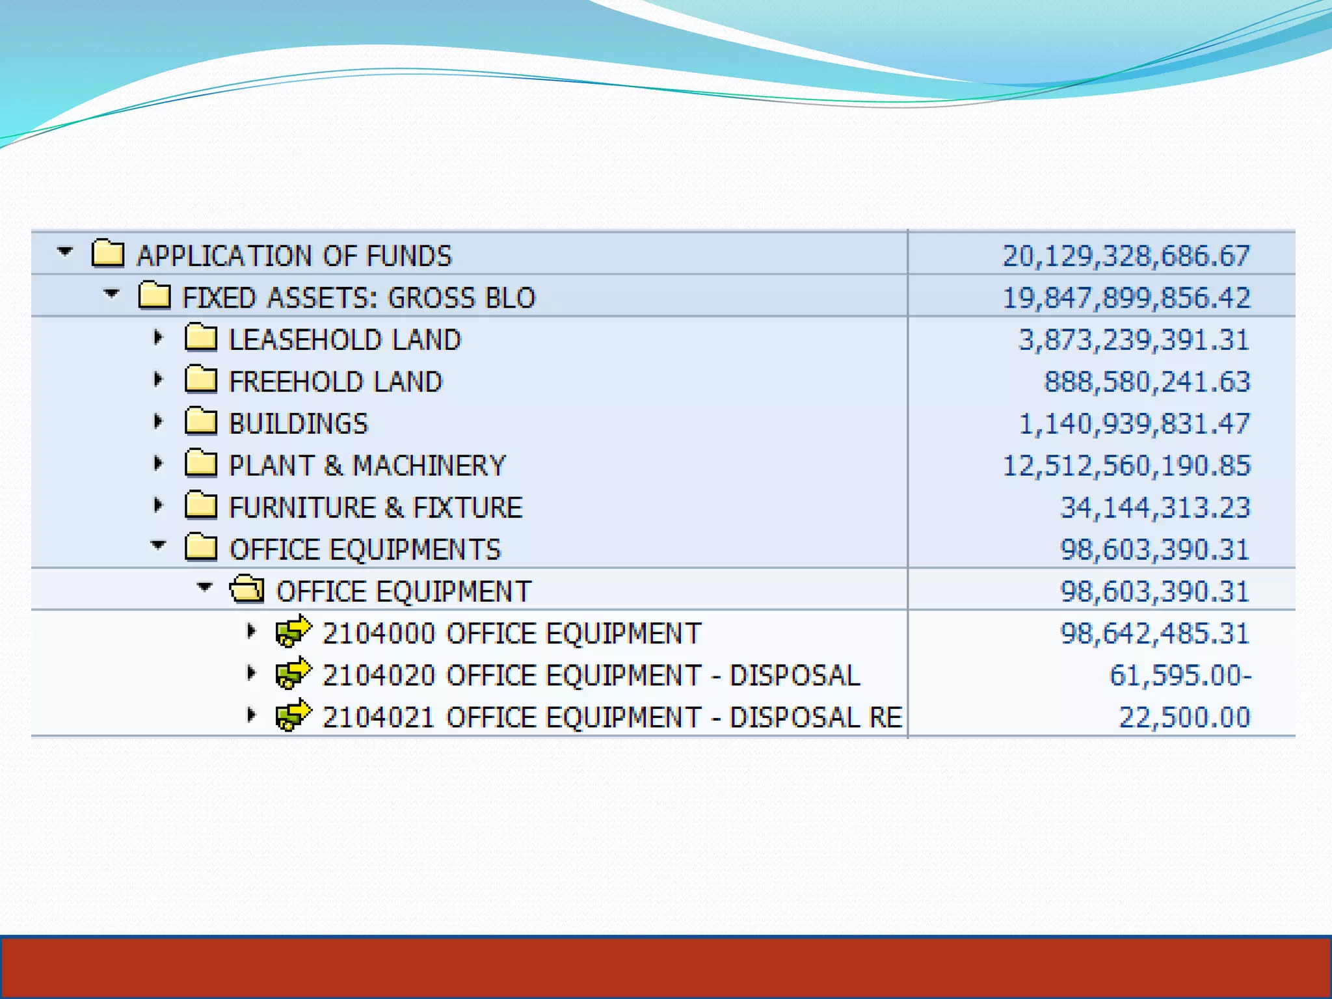Collapse the OFFICE EQUIPMENTS node
The height and width of the screenshot is (999, 1332).
pos(158,545)
